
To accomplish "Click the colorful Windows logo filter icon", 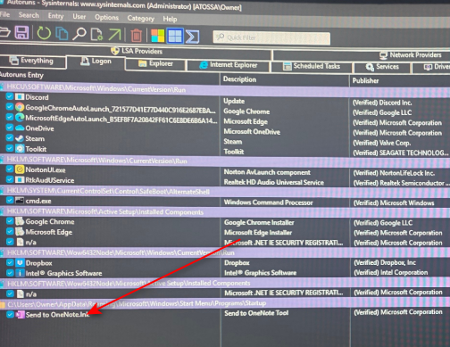I will pyautogui.click(x=157, y=36).
